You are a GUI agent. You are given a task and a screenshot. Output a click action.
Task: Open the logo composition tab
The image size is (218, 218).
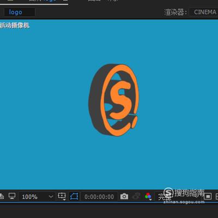(19, 12)
